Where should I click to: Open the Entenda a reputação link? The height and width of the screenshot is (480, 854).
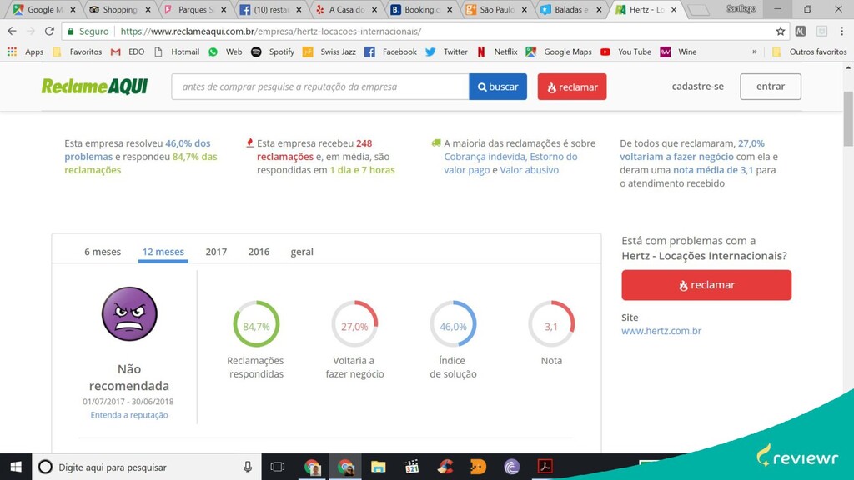[x=129, y=415]
